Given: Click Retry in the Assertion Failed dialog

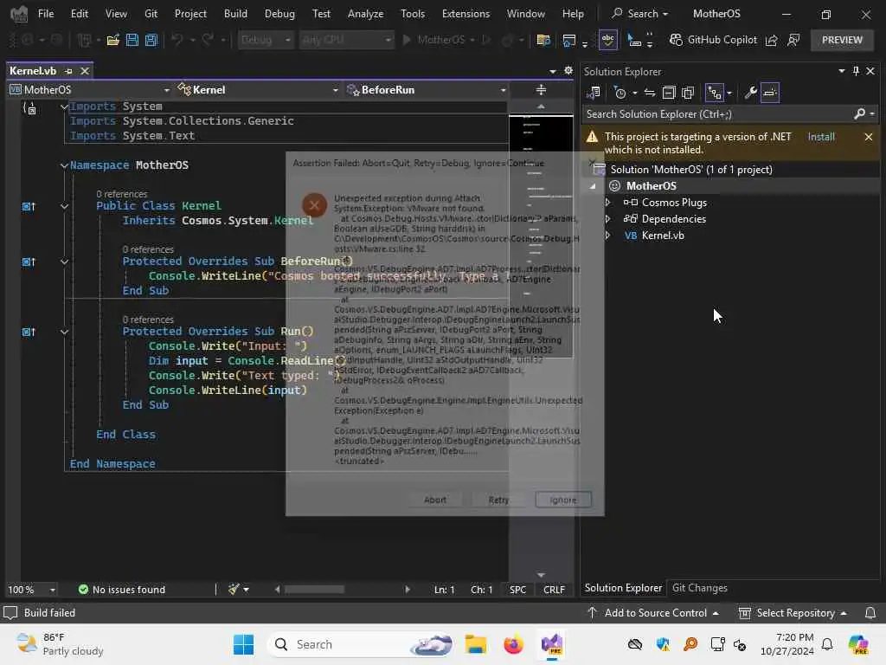Looking at the screenshot, I should pos(498,500).
